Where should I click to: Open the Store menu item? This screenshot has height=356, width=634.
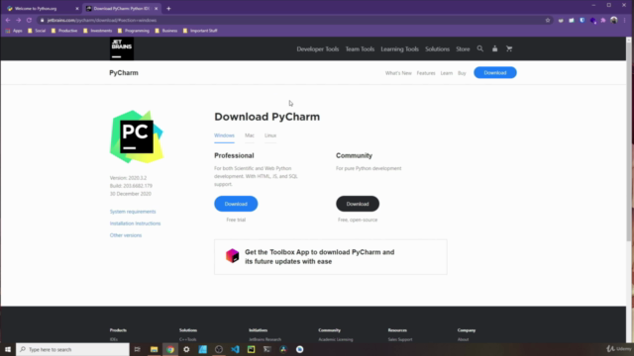[463, 49]
